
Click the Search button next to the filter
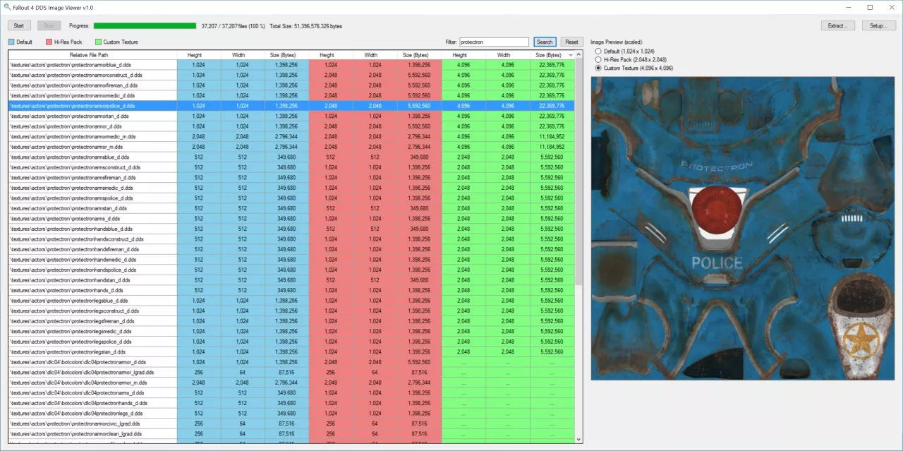[x=545, y=42]
